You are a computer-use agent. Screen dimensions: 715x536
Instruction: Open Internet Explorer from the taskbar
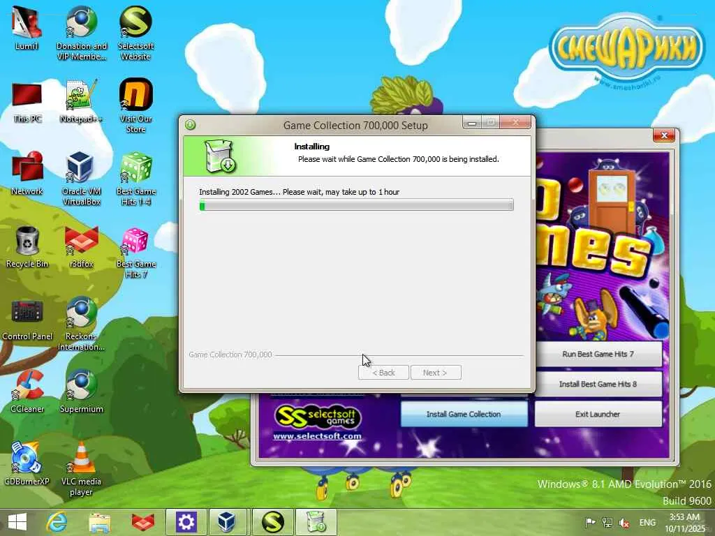pos(57,522)
